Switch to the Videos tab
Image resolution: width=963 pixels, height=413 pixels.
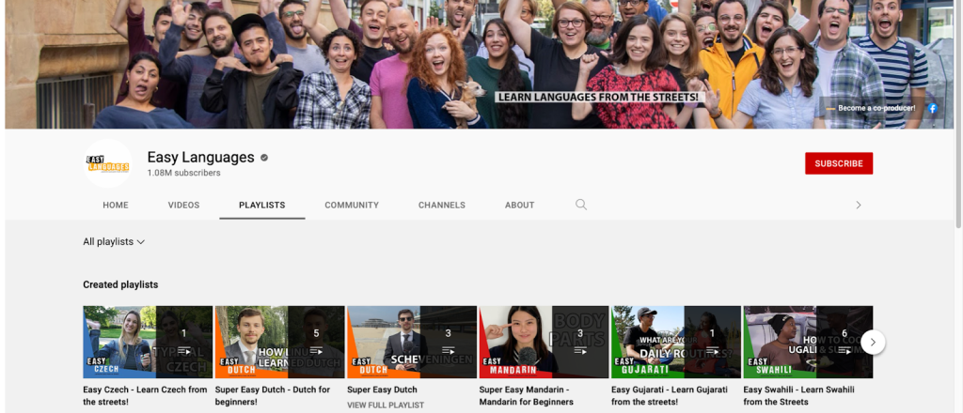(183, 205)
